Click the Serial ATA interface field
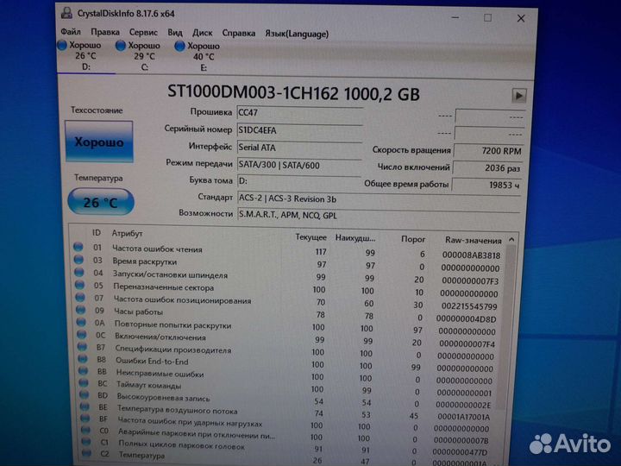The height and width of the screenshot is (466, 621). pyautogui.click(x=299, y=148)
